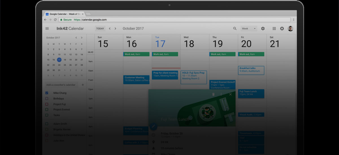
Task: Open the user account avatar
Action: [x=290, y=28]
